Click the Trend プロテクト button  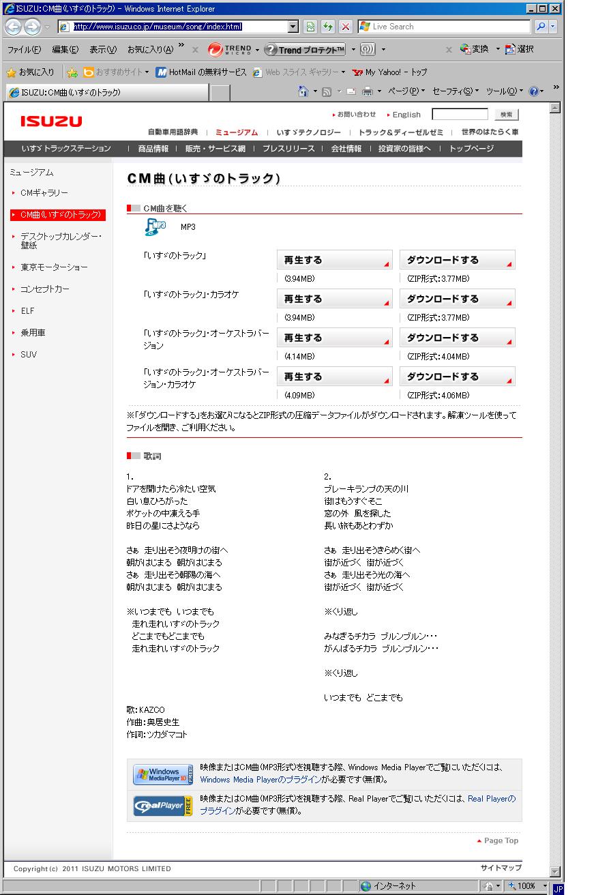tap(305, 50)
